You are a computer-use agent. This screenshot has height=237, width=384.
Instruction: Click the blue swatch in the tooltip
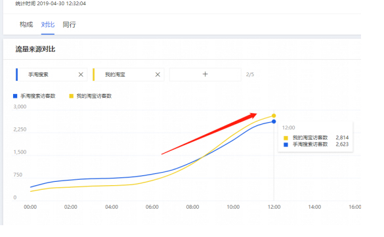pos(286,144)
